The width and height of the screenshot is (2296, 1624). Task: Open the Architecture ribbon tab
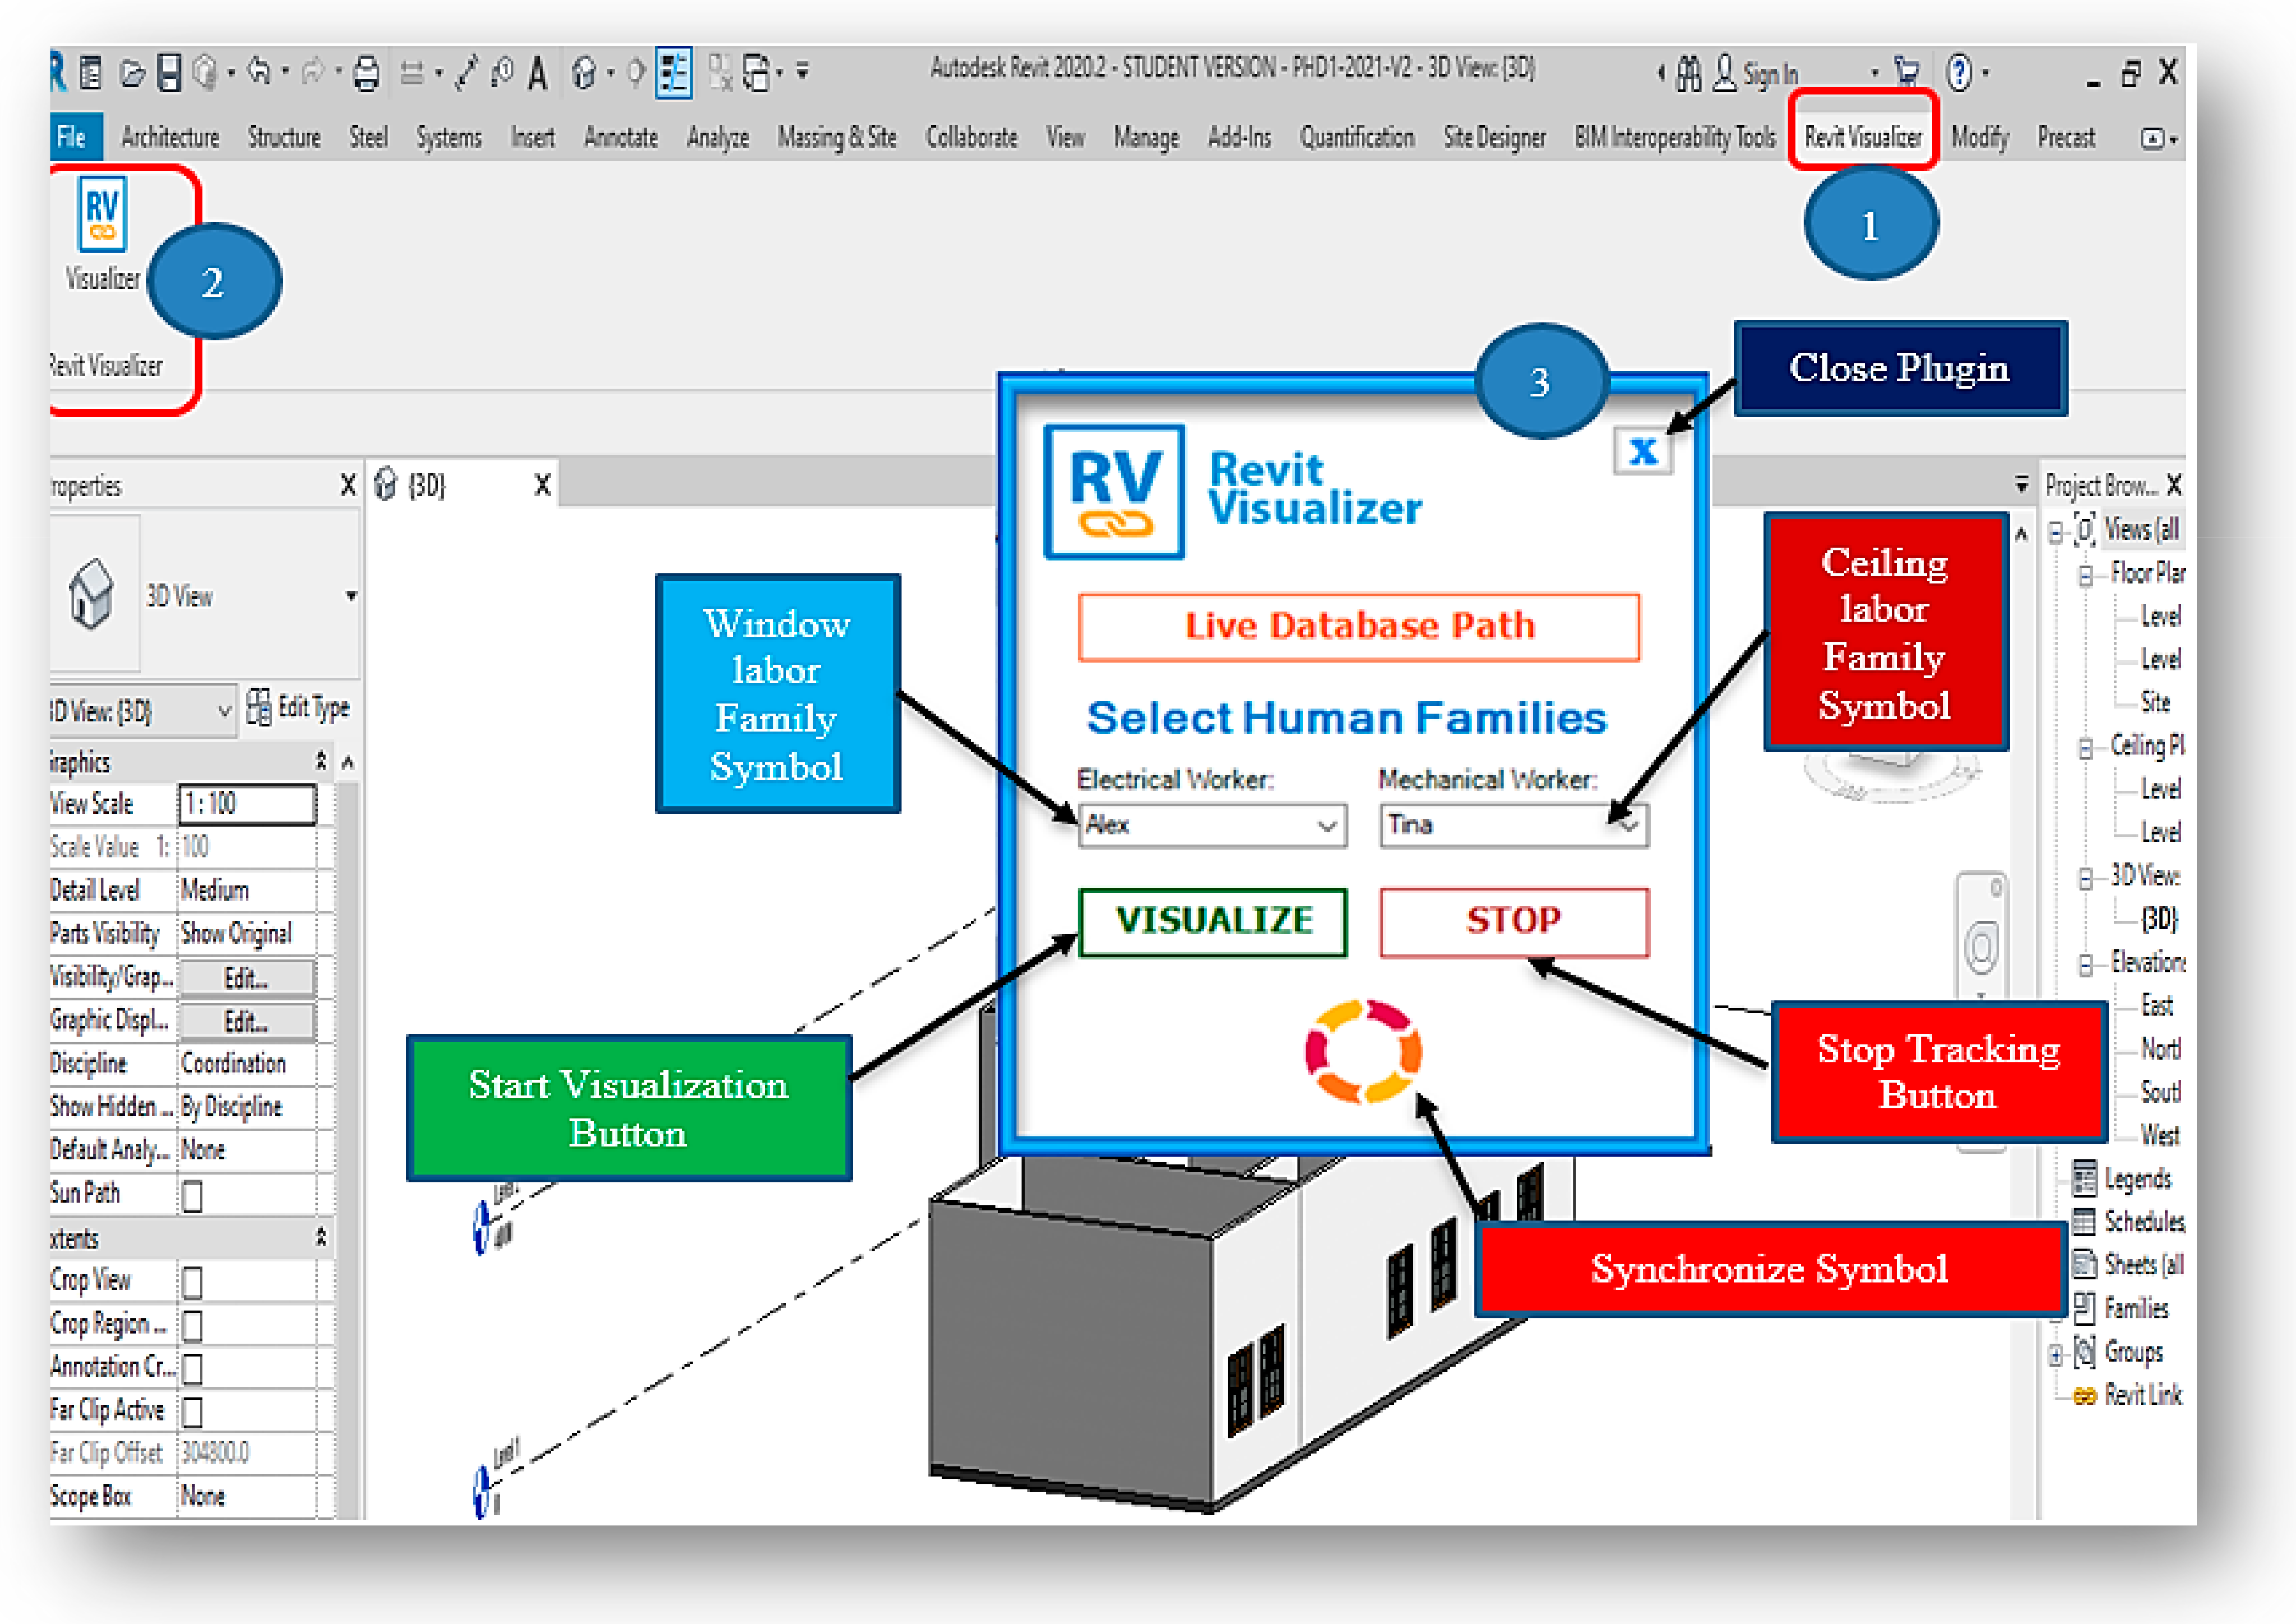tap(170, 137)
